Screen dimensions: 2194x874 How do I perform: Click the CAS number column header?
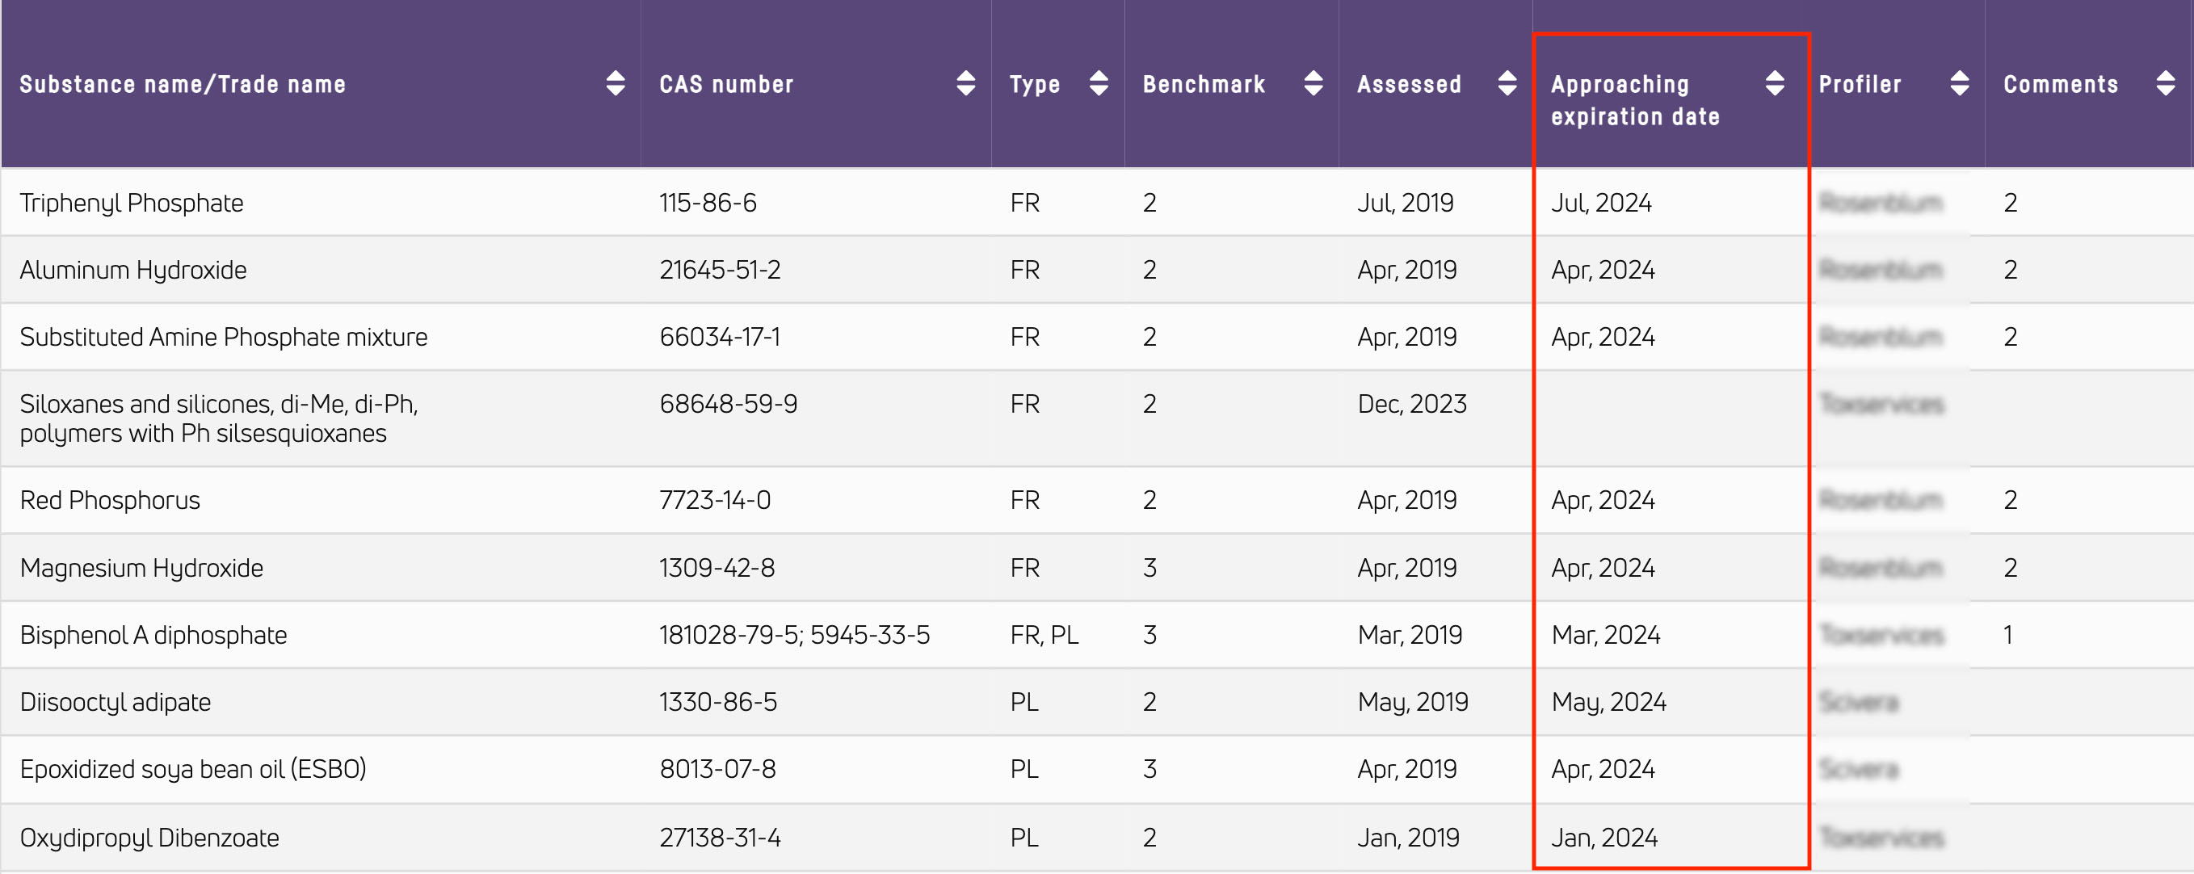click(x=725, y=84)
